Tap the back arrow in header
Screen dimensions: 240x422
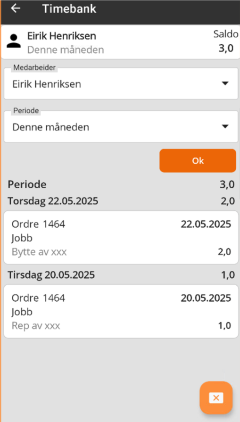point(16,8)
